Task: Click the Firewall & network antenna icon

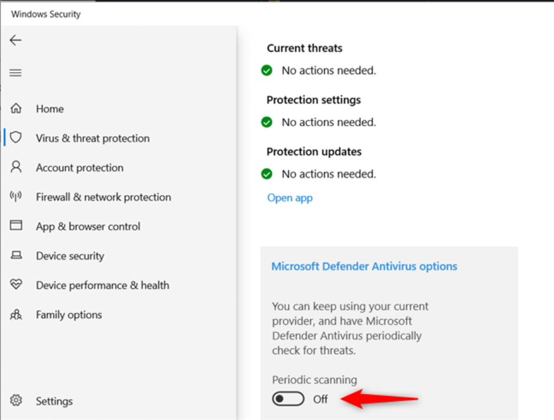Action: point(16,197)
